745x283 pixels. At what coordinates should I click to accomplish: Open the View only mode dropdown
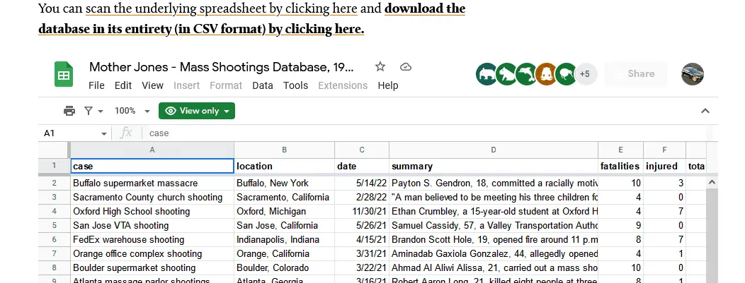[x=197, y=111]
